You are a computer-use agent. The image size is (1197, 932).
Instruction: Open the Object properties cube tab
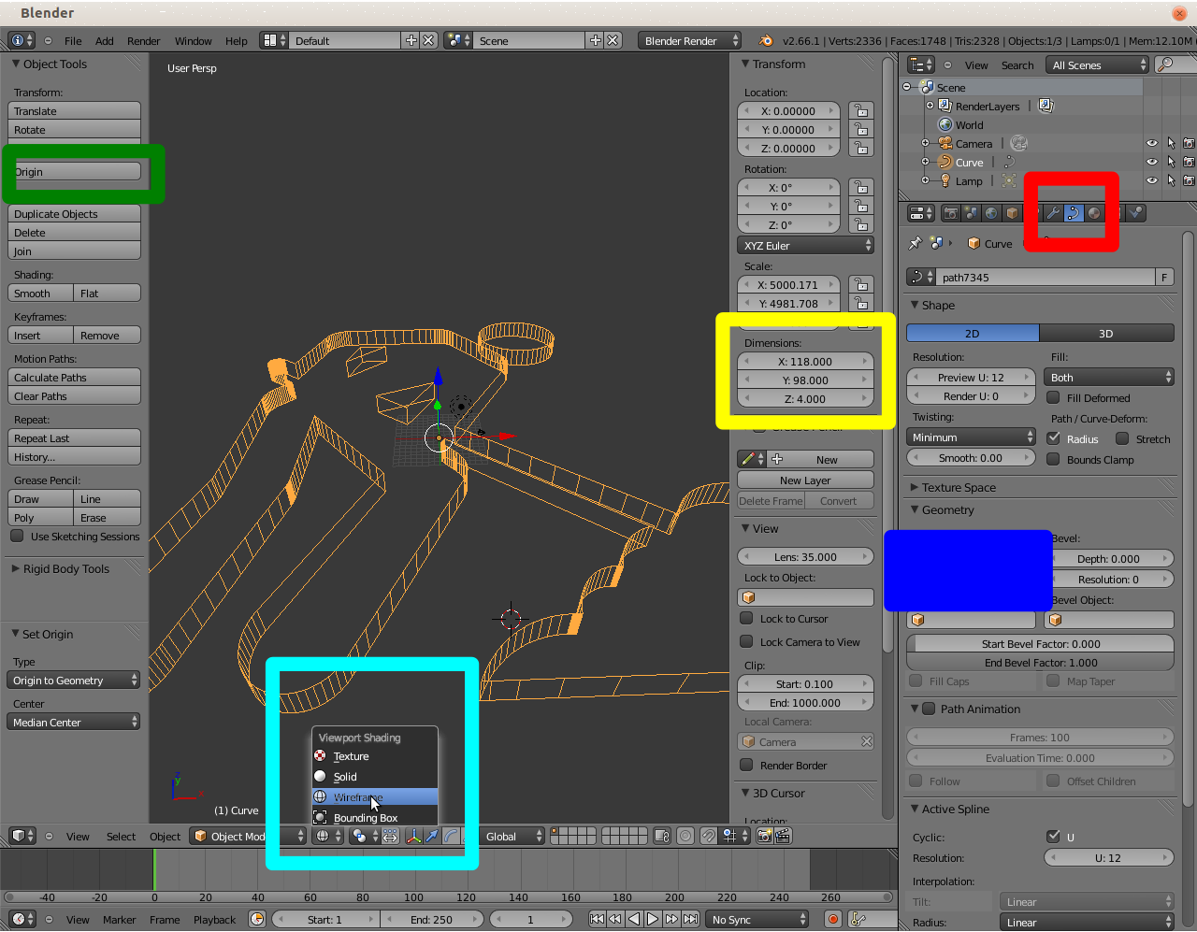tap(1012, 213)
